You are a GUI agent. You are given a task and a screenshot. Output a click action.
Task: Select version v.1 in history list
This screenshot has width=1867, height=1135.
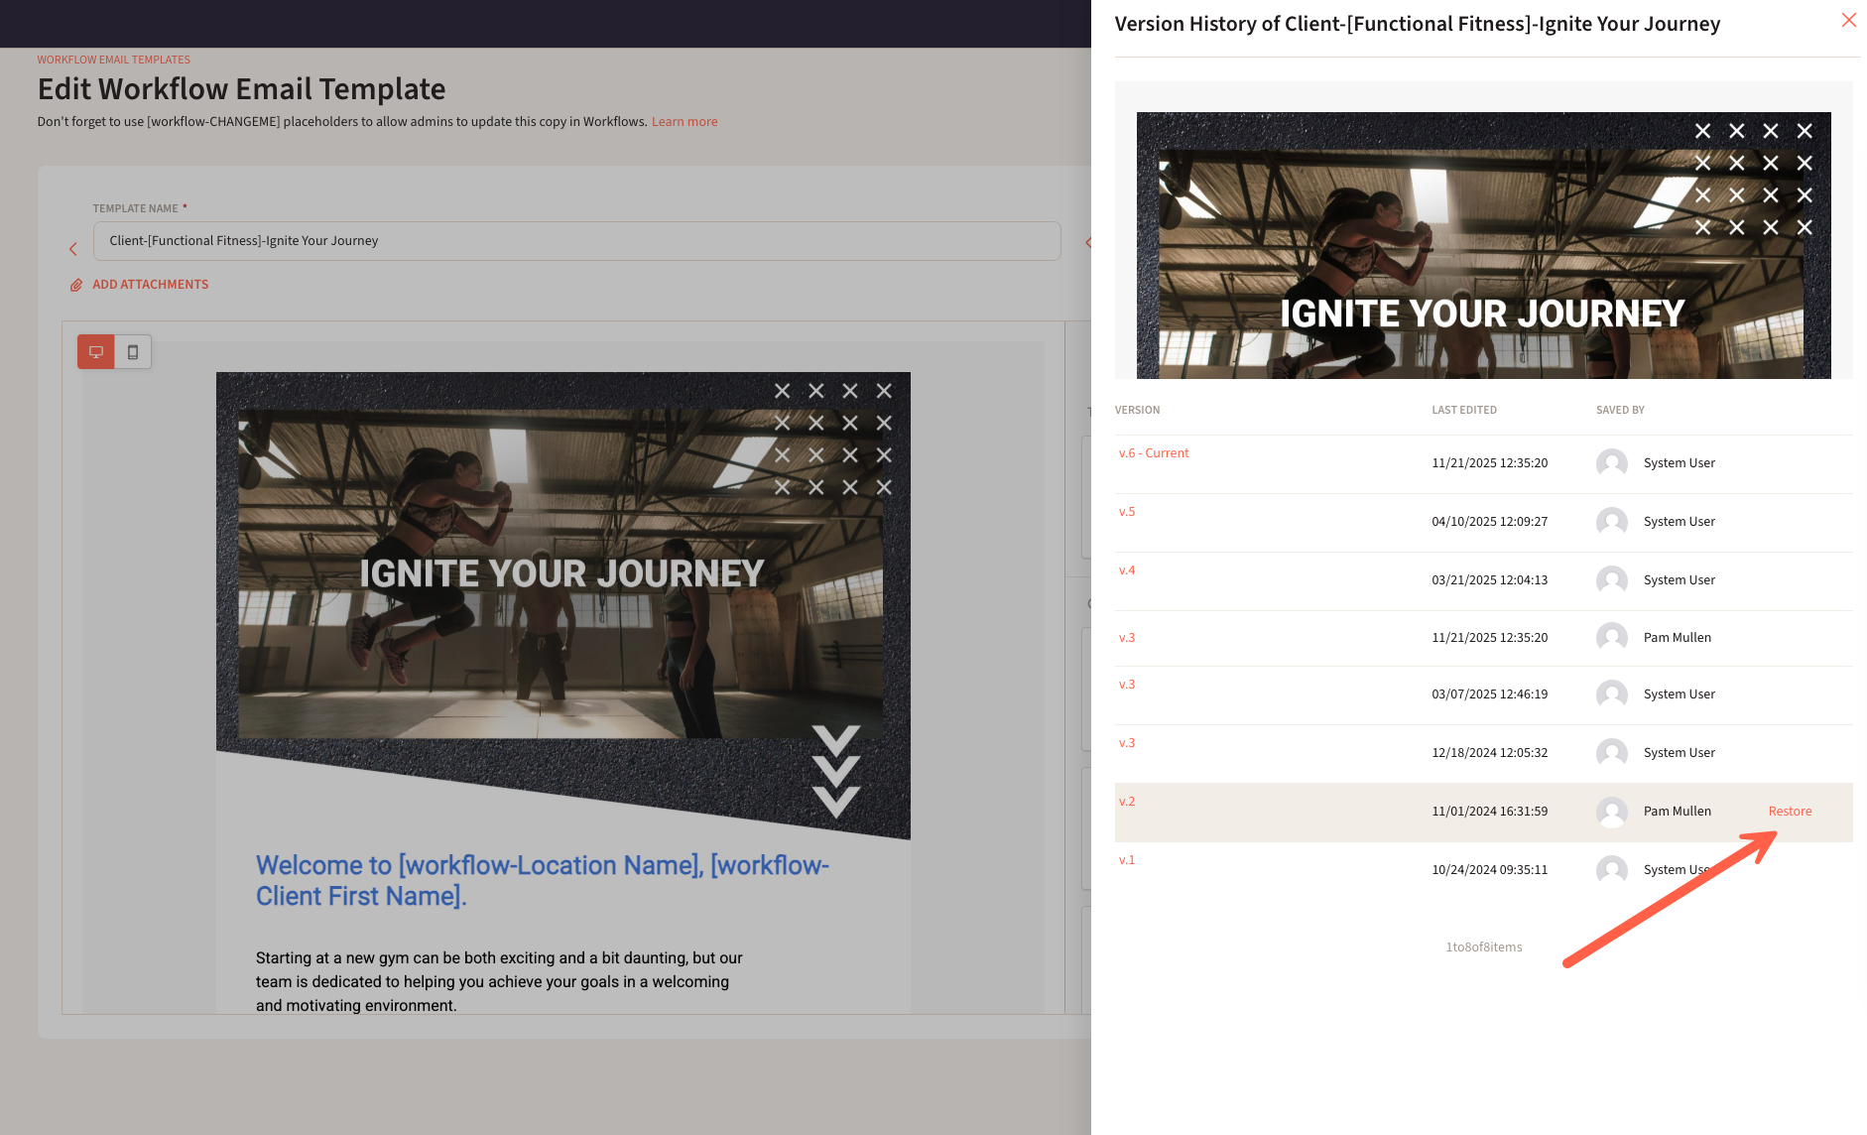pos(1127,860)
